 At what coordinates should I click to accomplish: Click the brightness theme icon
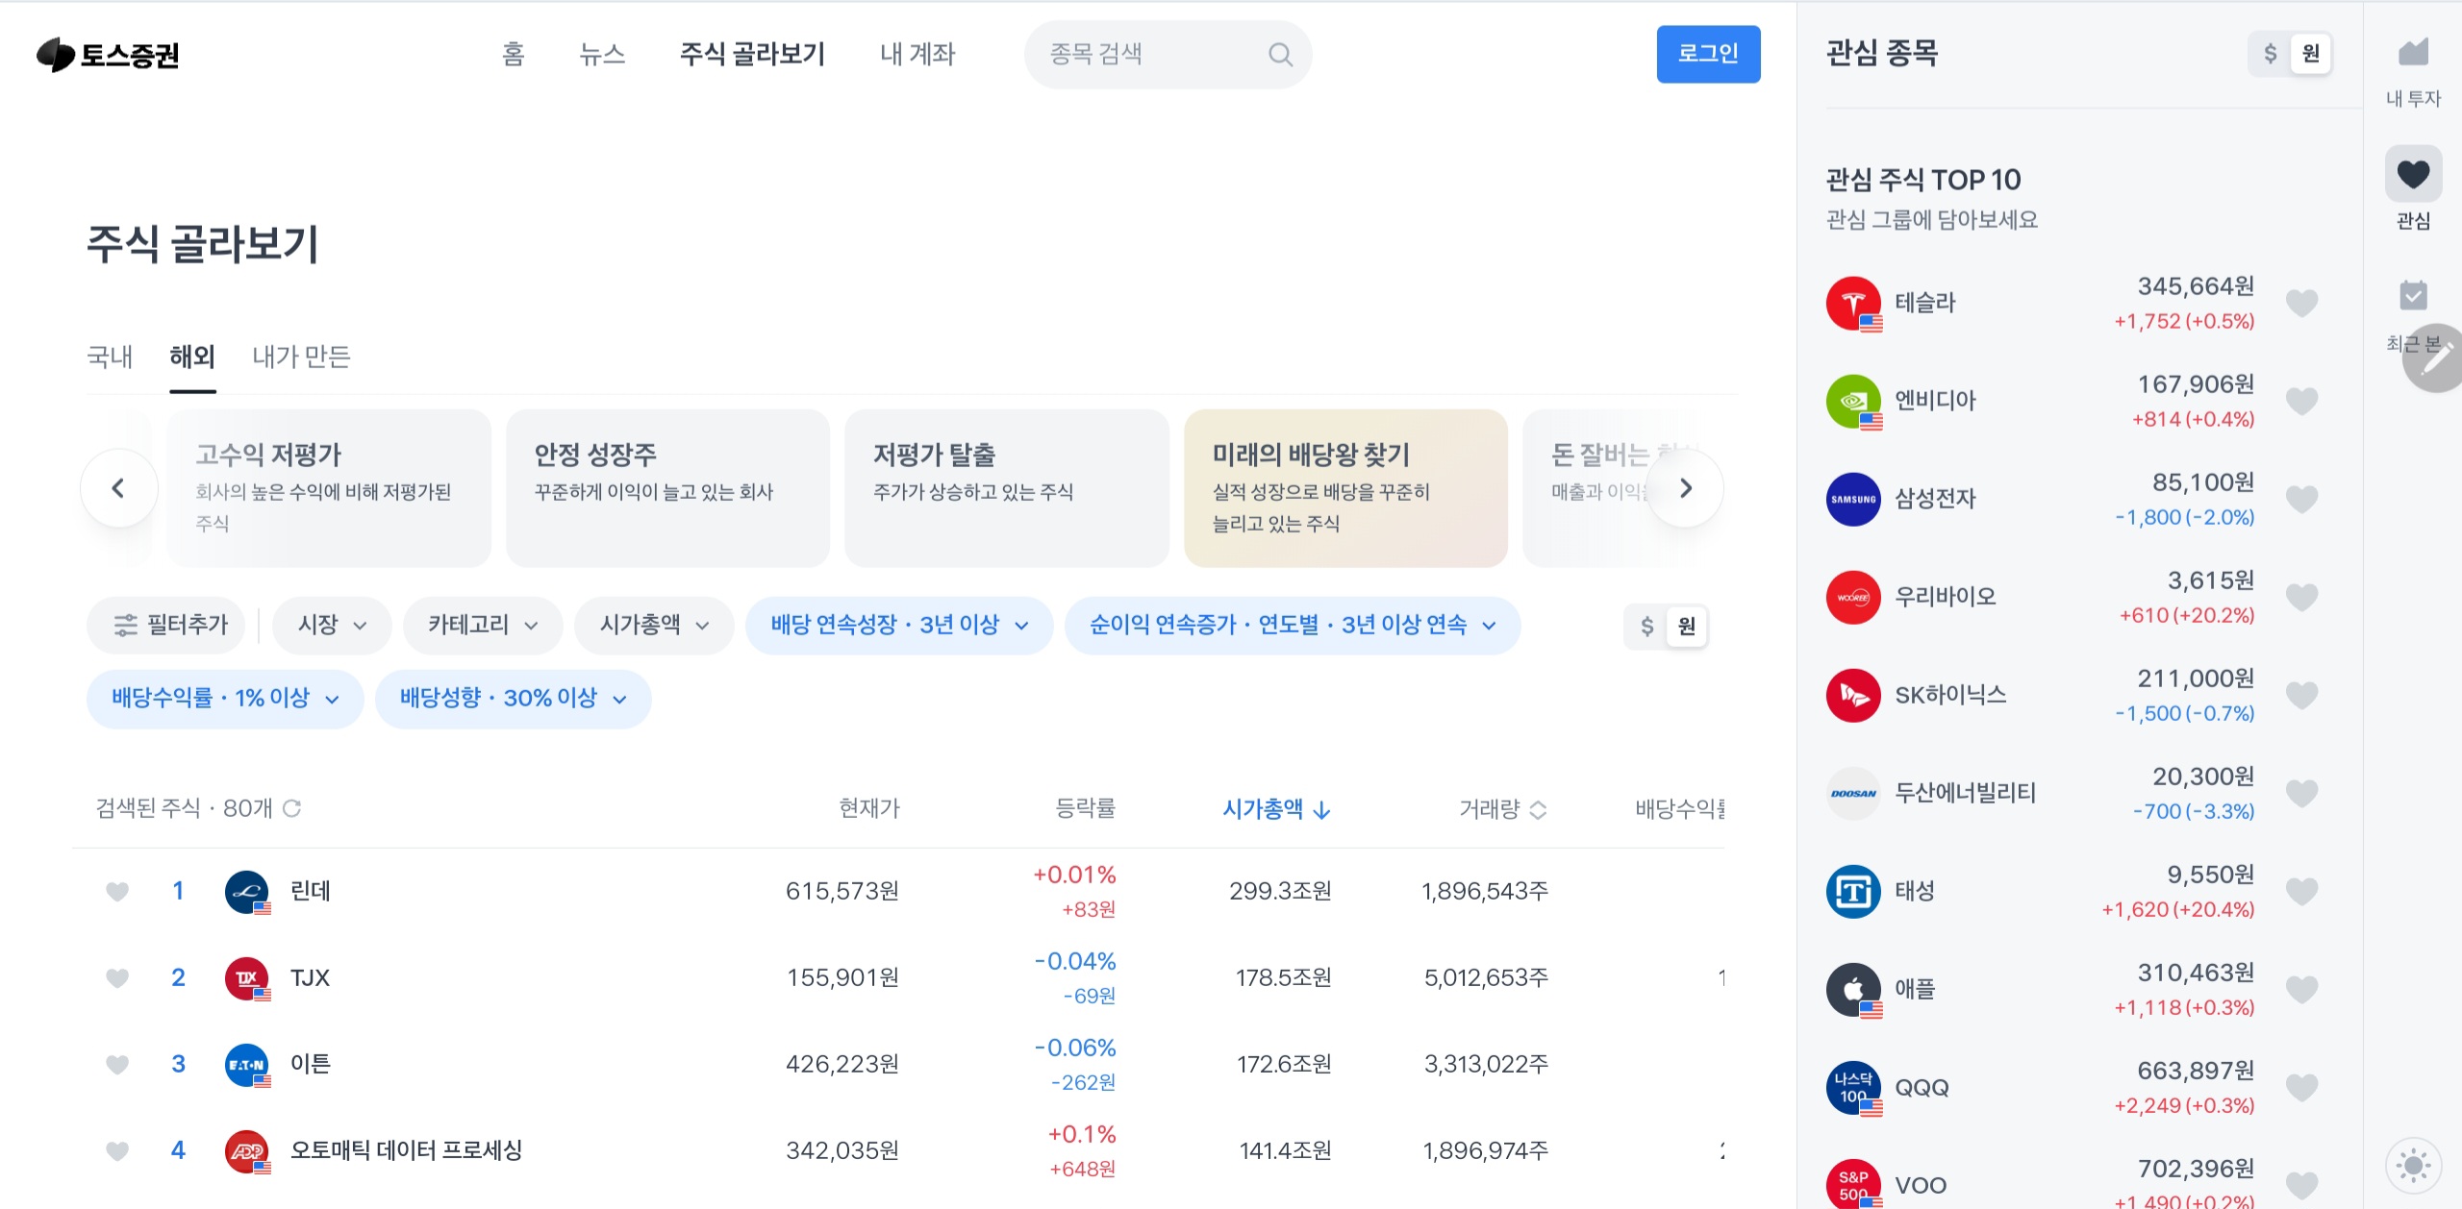[x=2412, y=1166]
